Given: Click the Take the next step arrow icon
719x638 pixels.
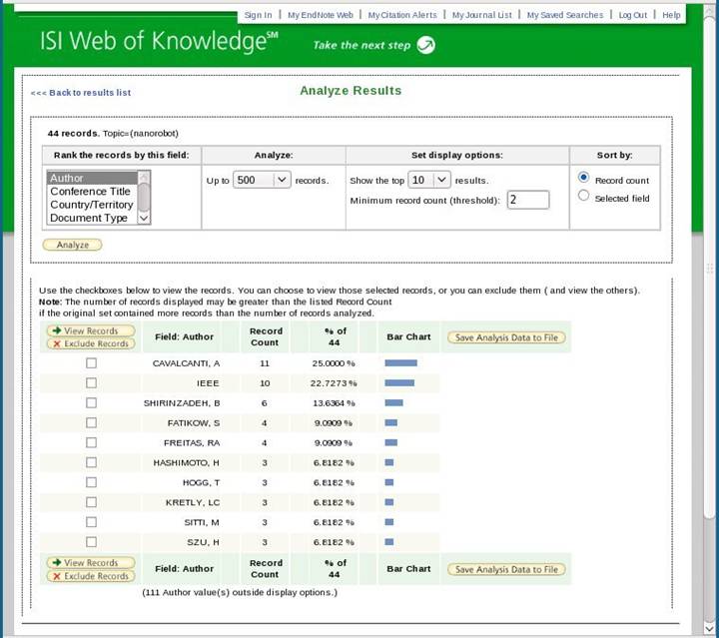Looking at the screenshot, I should (426, 45).
